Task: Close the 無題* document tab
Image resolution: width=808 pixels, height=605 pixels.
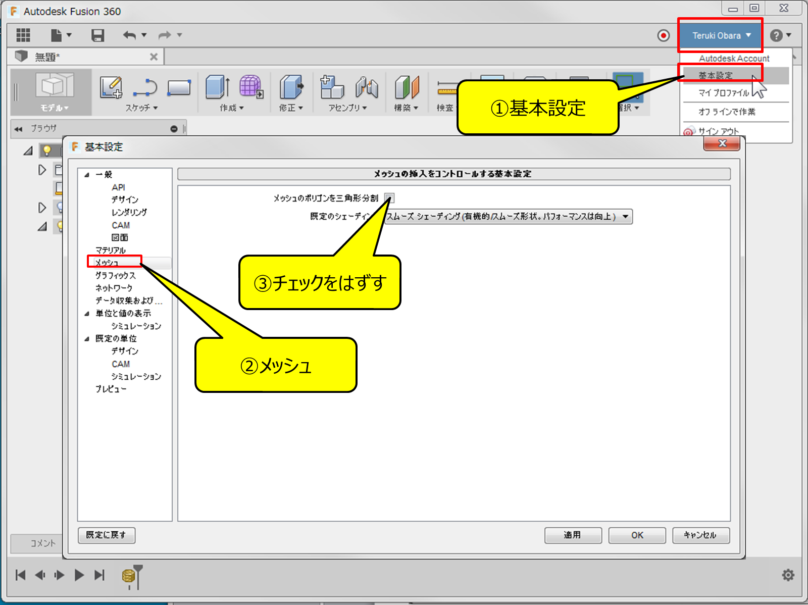Action: point(154,57)
